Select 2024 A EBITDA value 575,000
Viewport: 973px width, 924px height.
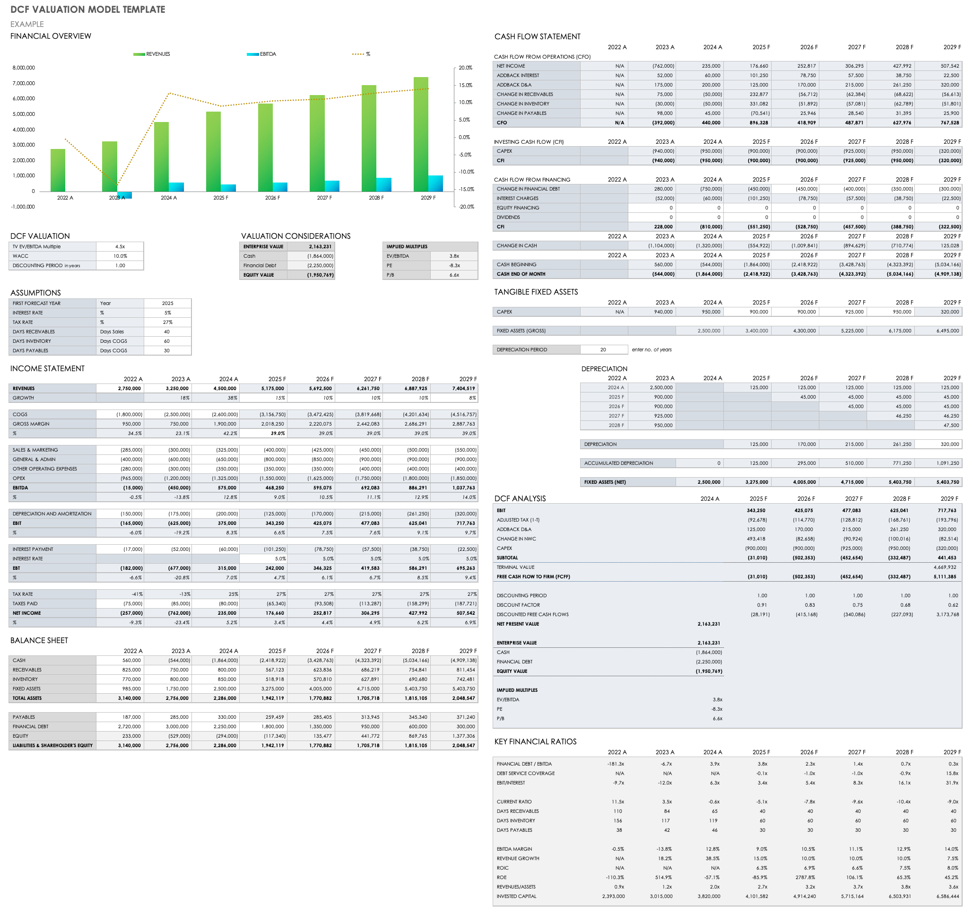pyautogui.click(x=215, y=488)
